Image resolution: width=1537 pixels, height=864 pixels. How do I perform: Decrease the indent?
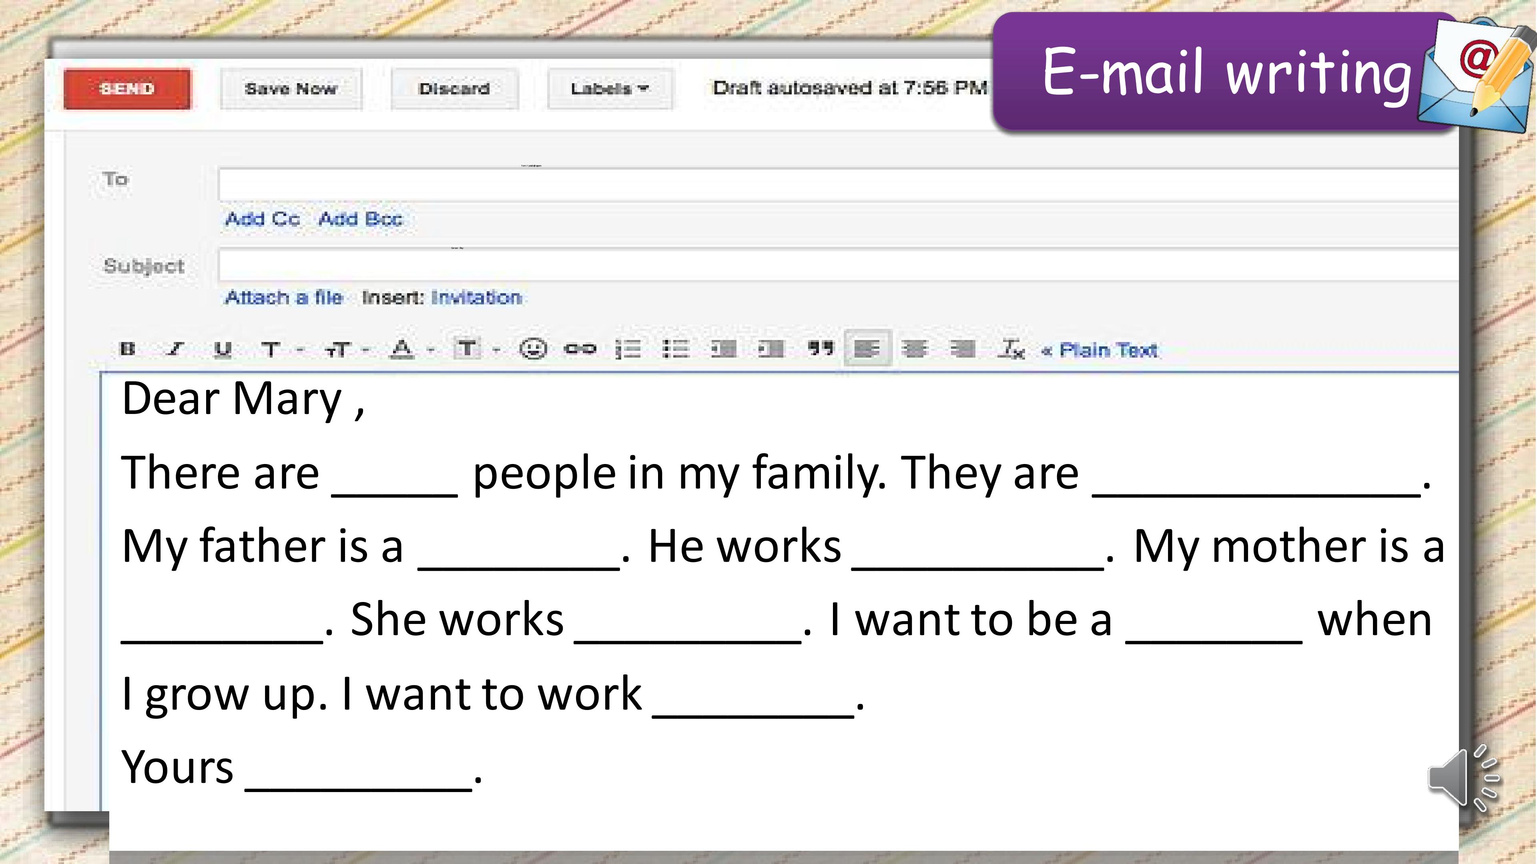coord(723,349)
